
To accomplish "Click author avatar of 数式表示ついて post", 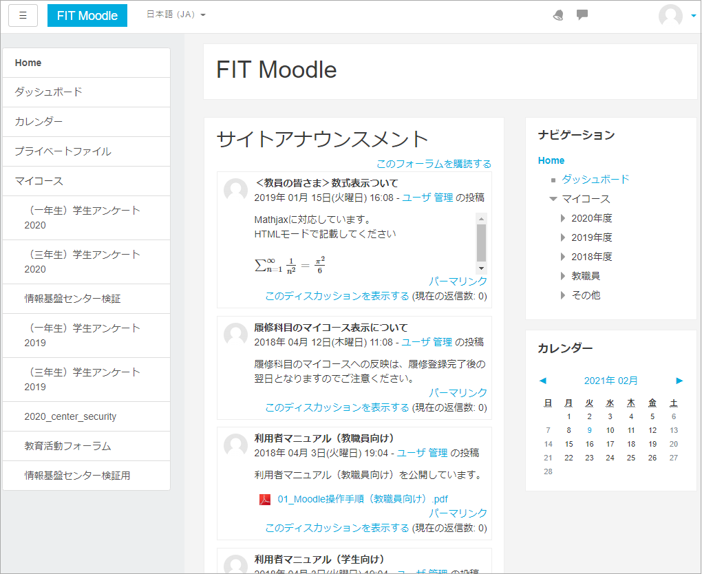I will point(235,190).
